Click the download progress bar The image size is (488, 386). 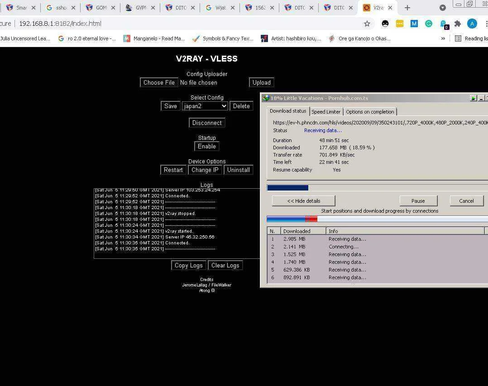point(377,188)
